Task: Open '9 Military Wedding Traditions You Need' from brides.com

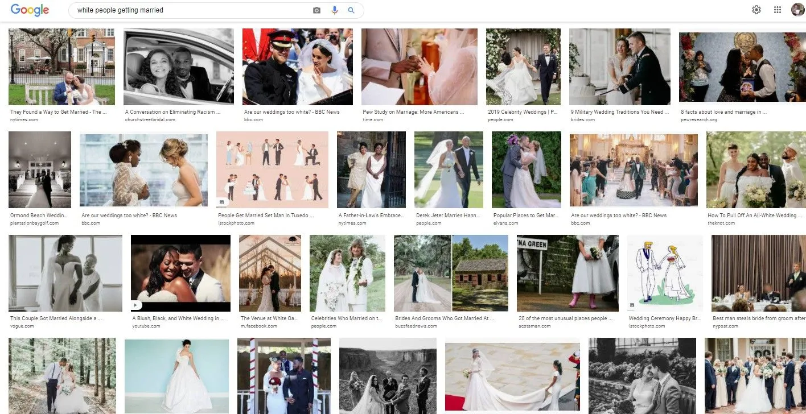Action: coord(619,112)
